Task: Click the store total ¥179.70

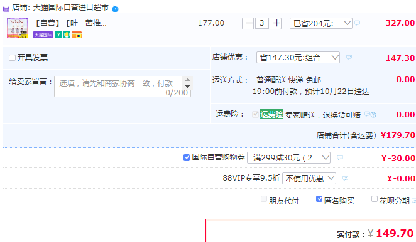Action: 398,135
